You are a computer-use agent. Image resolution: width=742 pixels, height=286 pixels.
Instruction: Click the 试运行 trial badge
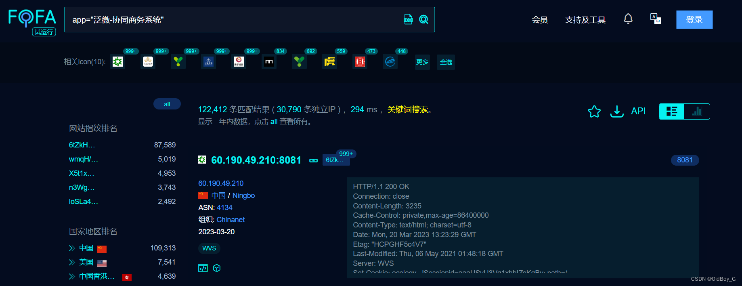[x=44, y=32]
